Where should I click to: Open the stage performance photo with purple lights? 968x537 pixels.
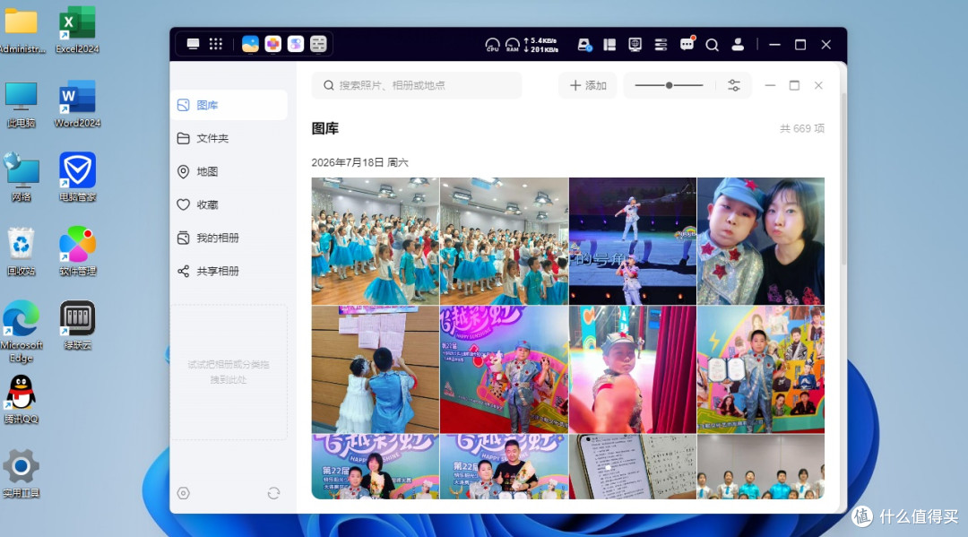[x=633, y=241]
